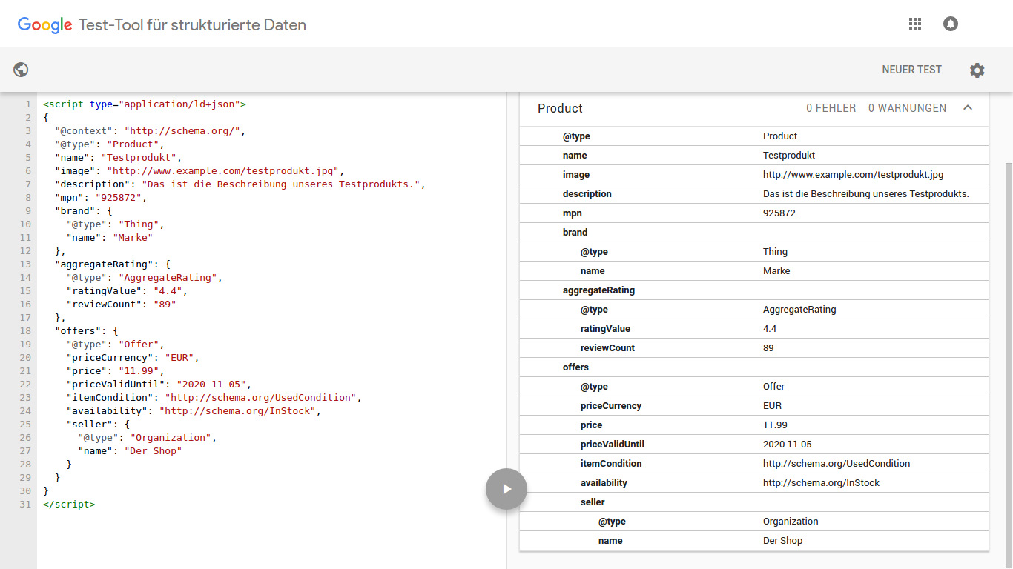The width and height of the screenshot is (1013, 569).
Task: Click the 0 FEHLER count
Action: tap(831, 108)
